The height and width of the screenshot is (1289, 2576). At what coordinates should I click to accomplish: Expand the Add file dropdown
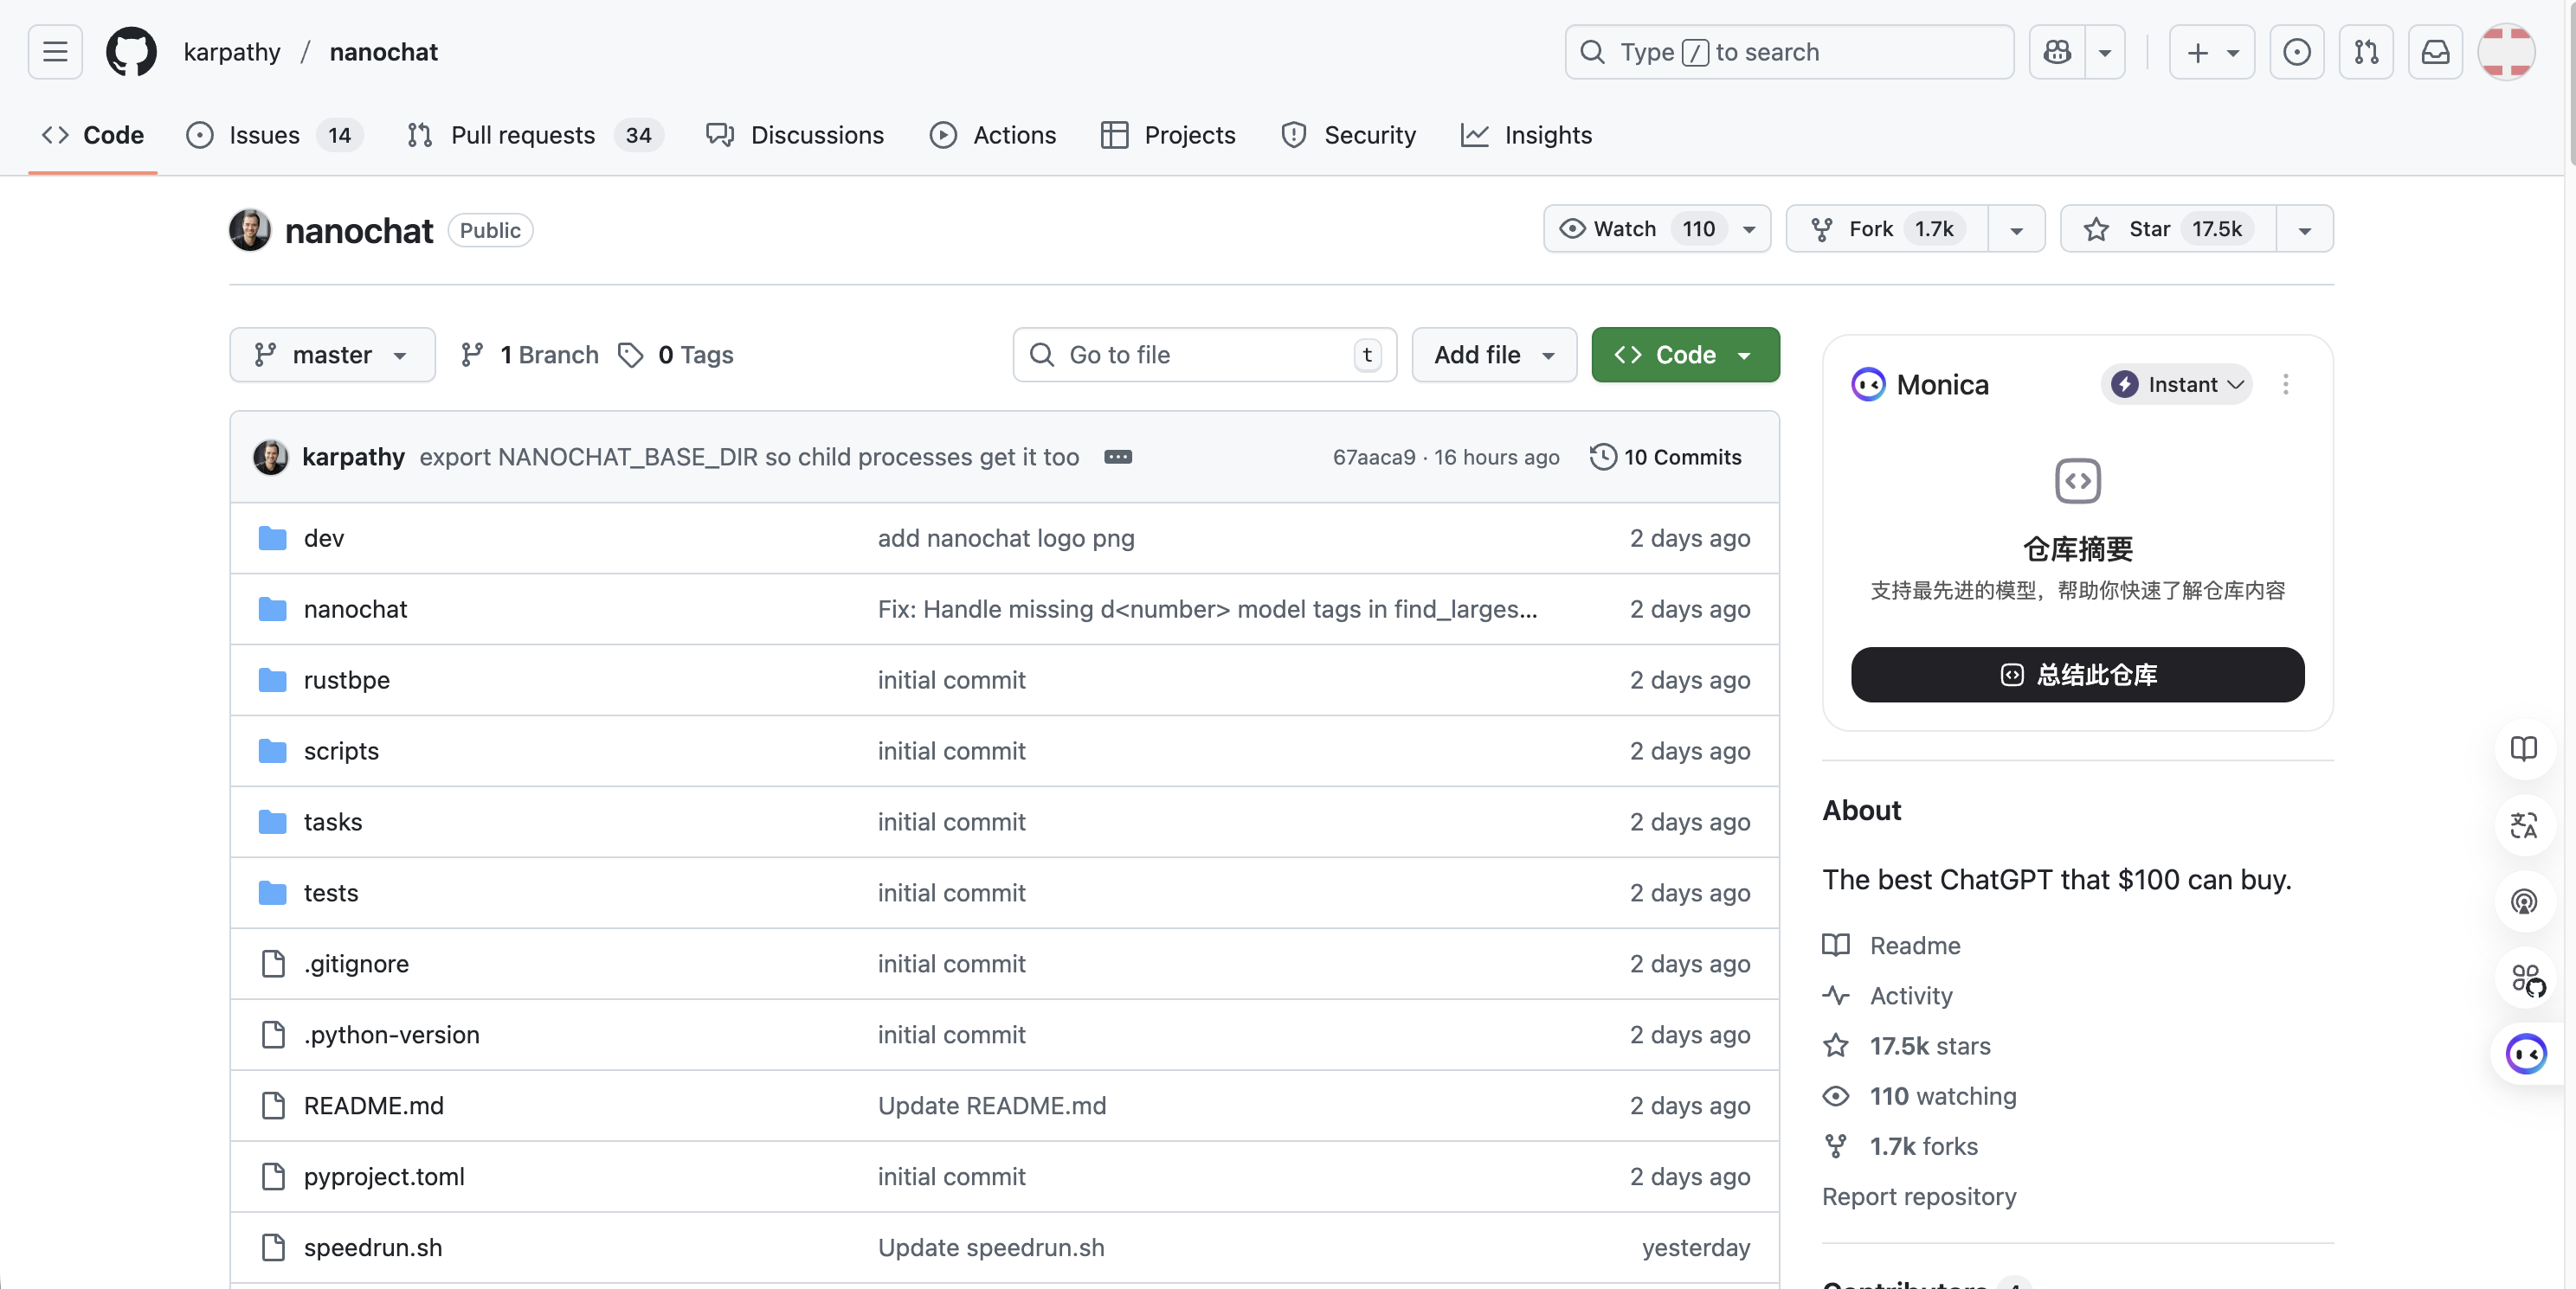click(x=1493, y=355)
